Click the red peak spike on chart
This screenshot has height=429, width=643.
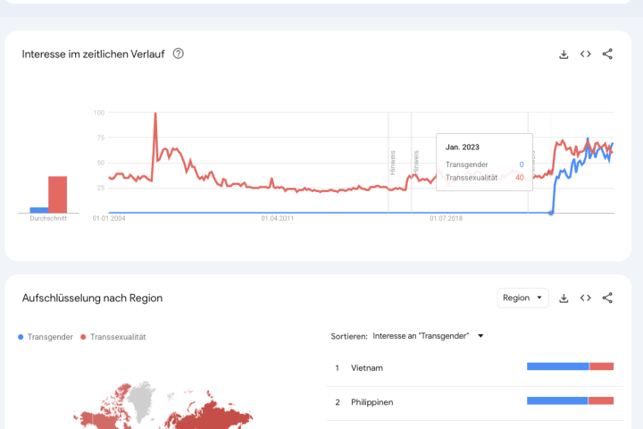155,114
